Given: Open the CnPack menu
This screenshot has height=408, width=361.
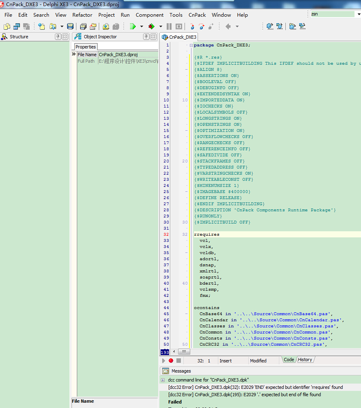Looking at the screenshot, I should tap(197, 15).
